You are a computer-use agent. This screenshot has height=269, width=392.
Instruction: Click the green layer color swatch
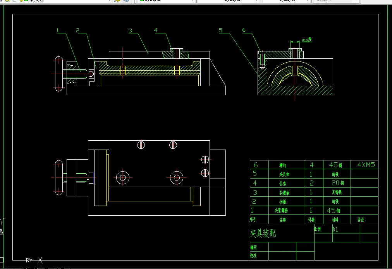[26, 1]
